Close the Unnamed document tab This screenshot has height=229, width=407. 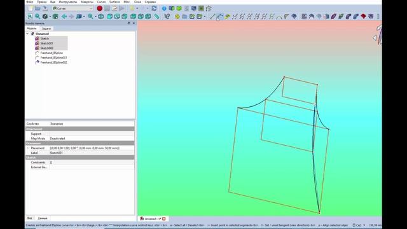tap(164, 219)
